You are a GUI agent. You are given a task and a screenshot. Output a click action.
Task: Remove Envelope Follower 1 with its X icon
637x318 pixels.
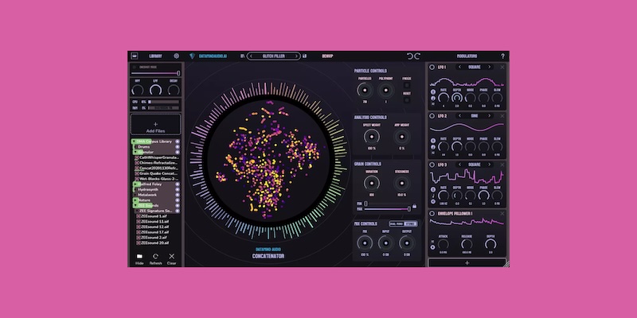click(502, 213)
